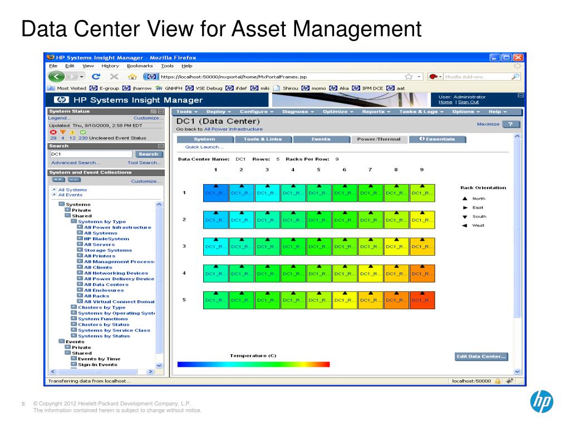Open the Firefox Bookmarks menu
This screenshot has height=427, width=570.
coord(140,66)
